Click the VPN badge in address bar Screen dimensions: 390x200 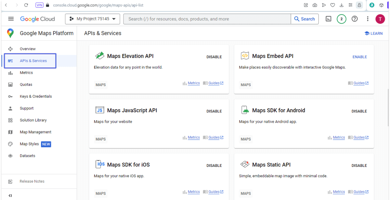(x=39, y=5)
